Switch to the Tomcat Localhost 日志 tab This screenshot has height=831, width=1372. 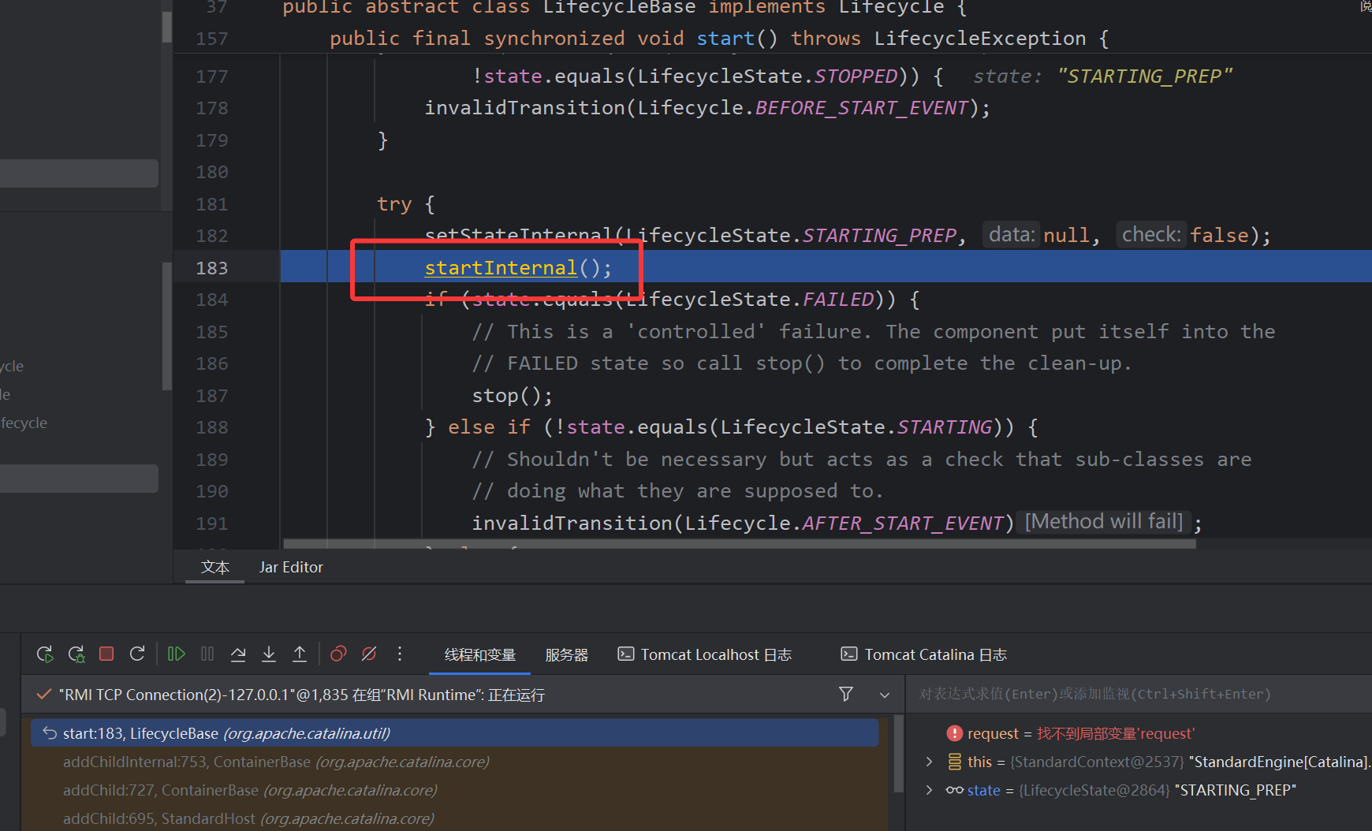tap(705, 654)
